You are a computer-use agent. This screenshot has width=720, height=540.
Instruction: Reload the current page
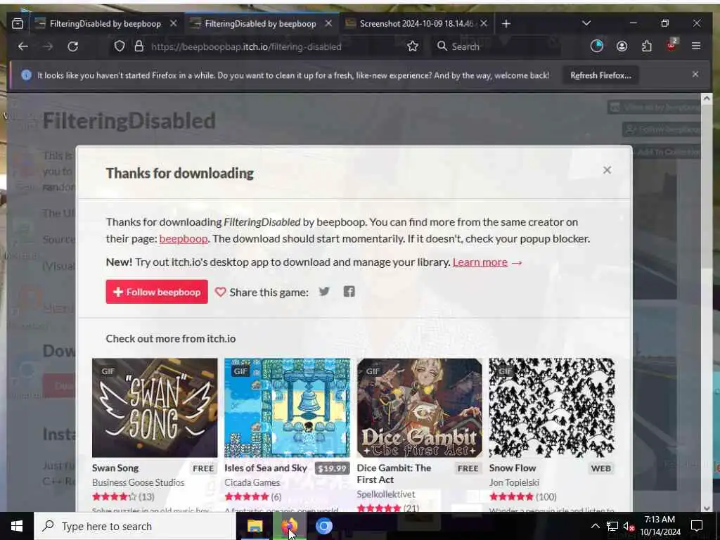coord(72,46)
